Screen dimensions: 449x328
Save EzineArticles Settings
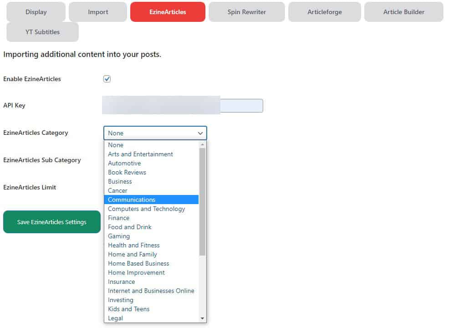pyautogui.click(x=52, y=222)
